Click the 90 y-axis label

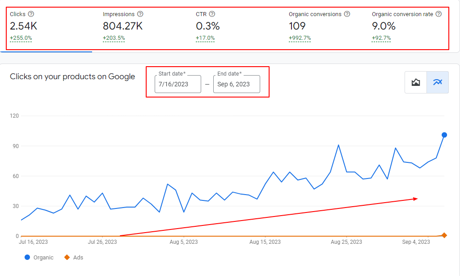(16, 146)
